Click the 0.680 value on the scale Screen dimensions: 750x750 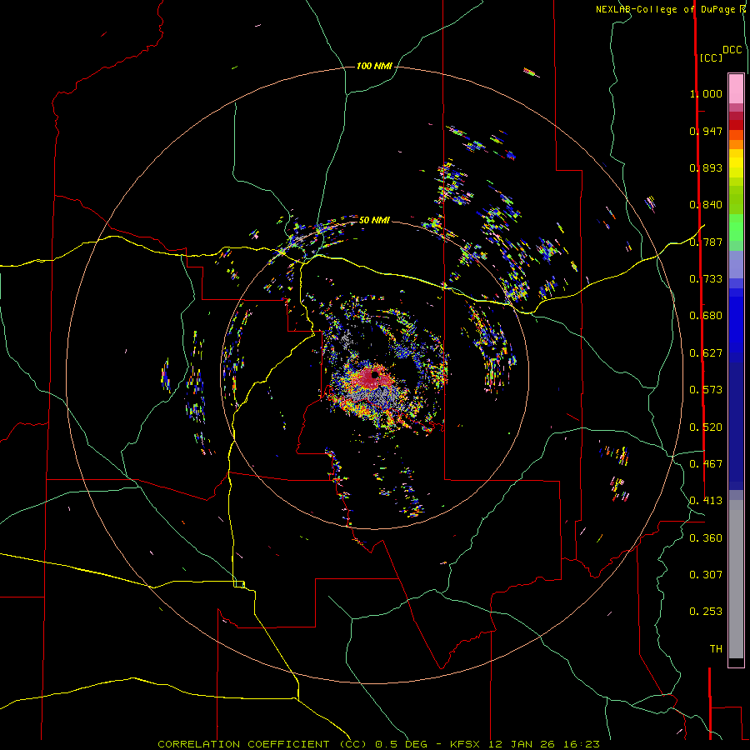pyautogui.click(x=706, y=316)
